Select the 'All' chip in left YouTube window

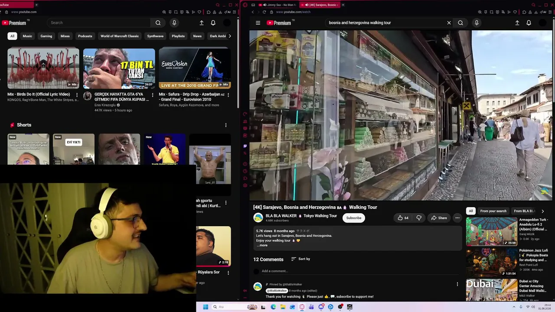(x=12, y=36)
